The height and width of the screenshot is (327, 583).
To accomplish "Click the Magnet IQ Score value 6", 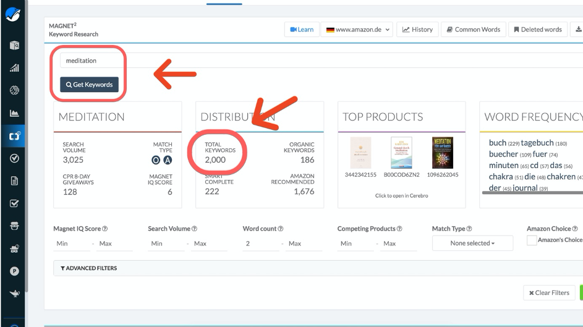I will 170,192.
